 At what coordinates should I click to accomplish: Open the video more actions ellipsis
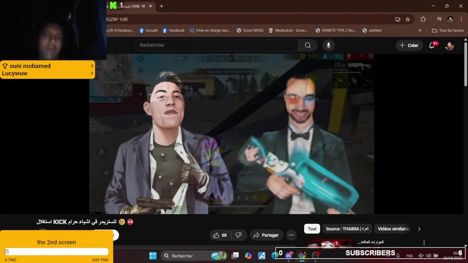click(x=291, y=235)
